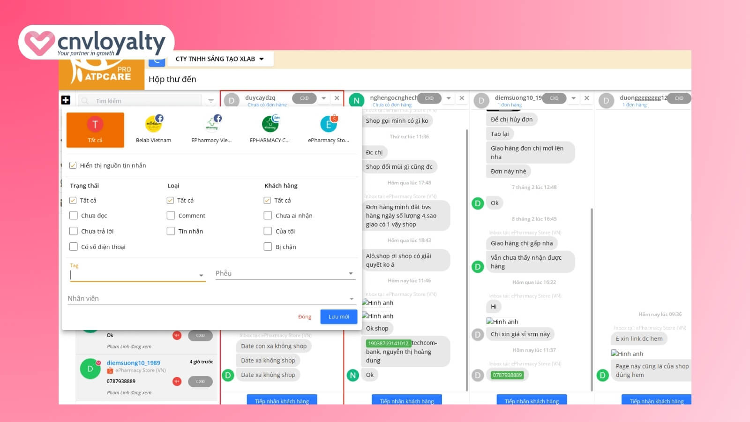Choose the ePharmacy Sto... Shopee page icon
750x422 pixels.
pos(328,125)
